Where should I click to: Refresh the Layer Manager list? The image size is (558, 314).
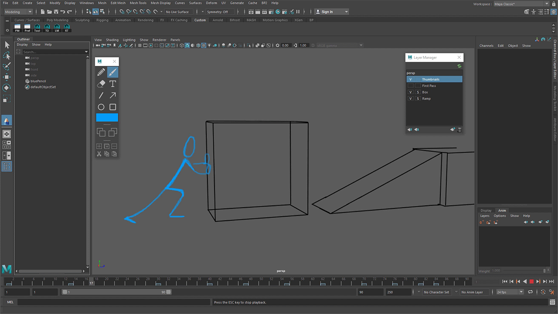point(459,66)
